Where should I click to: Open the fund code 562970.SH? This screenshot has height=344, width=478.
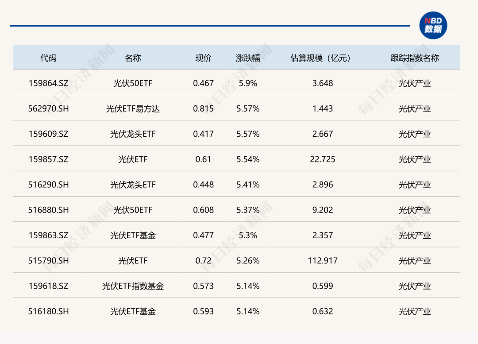point(49,108)
